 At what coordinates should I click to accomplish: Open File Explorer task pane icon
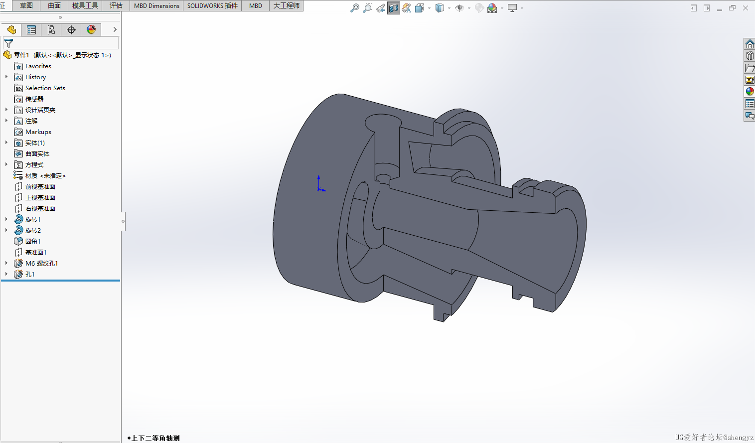[x=750, y=68]
